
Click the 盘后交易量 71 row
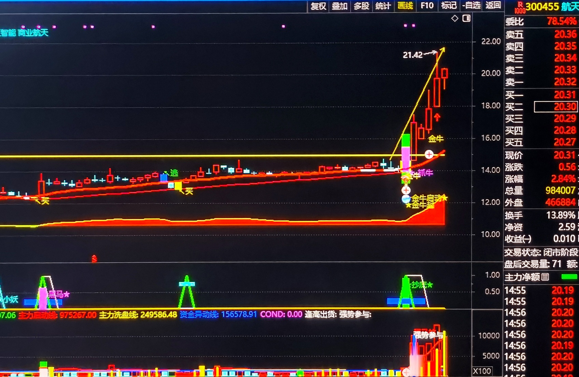pyautogui.click(x=541, y=264)
